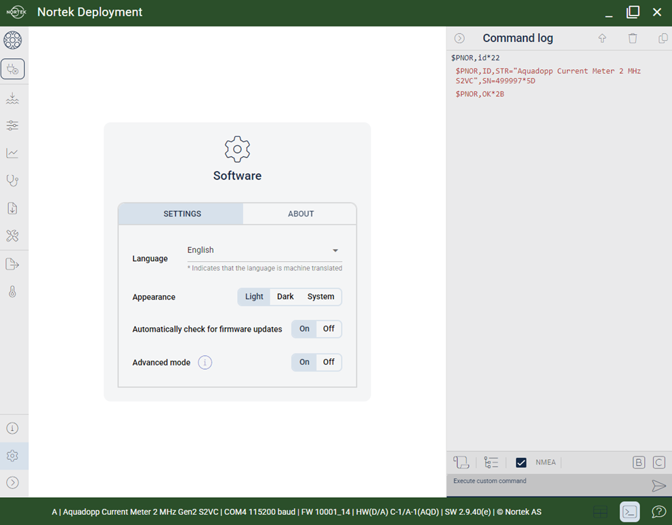Switch to the ABOUT tab
The height and width of the screenshot is (525, 672).
[300, 214]
